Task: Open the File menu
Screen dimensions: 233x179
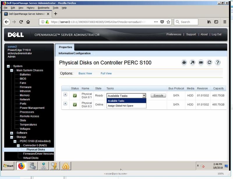Action: click(x=6, y=8)
